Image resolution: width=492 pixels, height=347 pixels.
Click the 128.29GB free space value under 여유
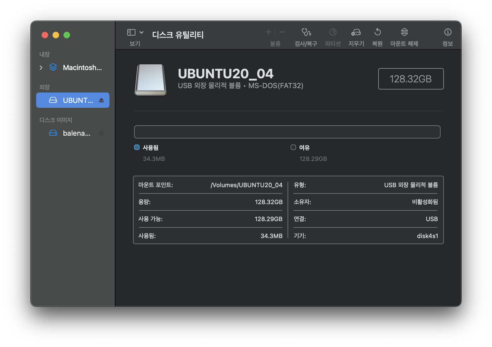[x=313, y=159]
